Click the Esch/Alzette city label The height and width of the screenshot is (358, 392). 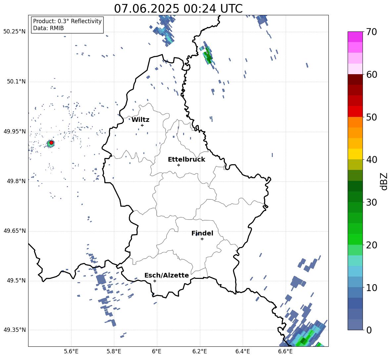point(167,275)
